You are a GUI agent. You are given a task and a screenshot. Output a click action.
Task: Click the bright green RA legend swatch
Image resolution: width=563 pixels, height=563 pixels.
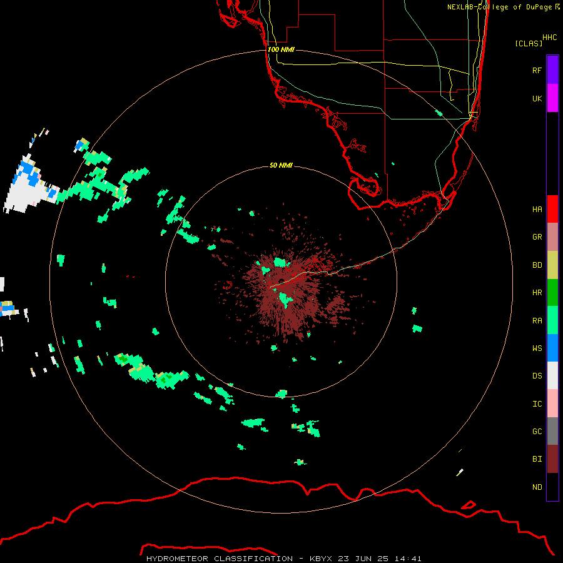tap(552, 320)
